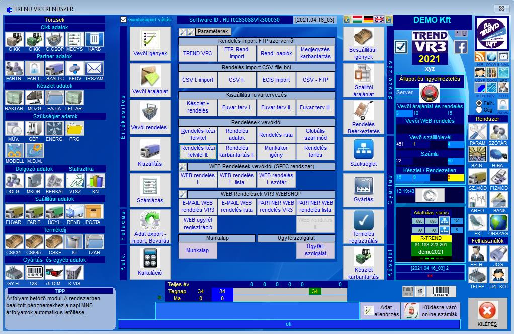This screenshot has width=514, height=334.
Task: Open Fuvar terv II.
Action: point(276,107)
